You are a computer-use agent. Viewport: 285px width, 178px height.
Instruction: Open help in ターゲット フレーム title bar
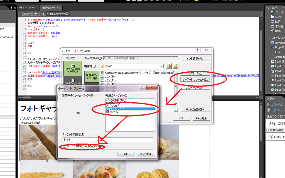[143, 87]
